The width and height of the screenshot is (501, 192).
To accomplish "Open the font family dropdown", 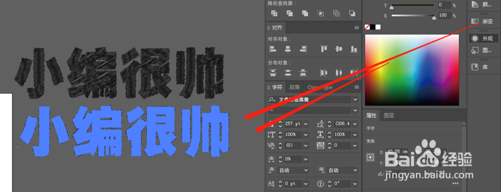I will 355,99.
